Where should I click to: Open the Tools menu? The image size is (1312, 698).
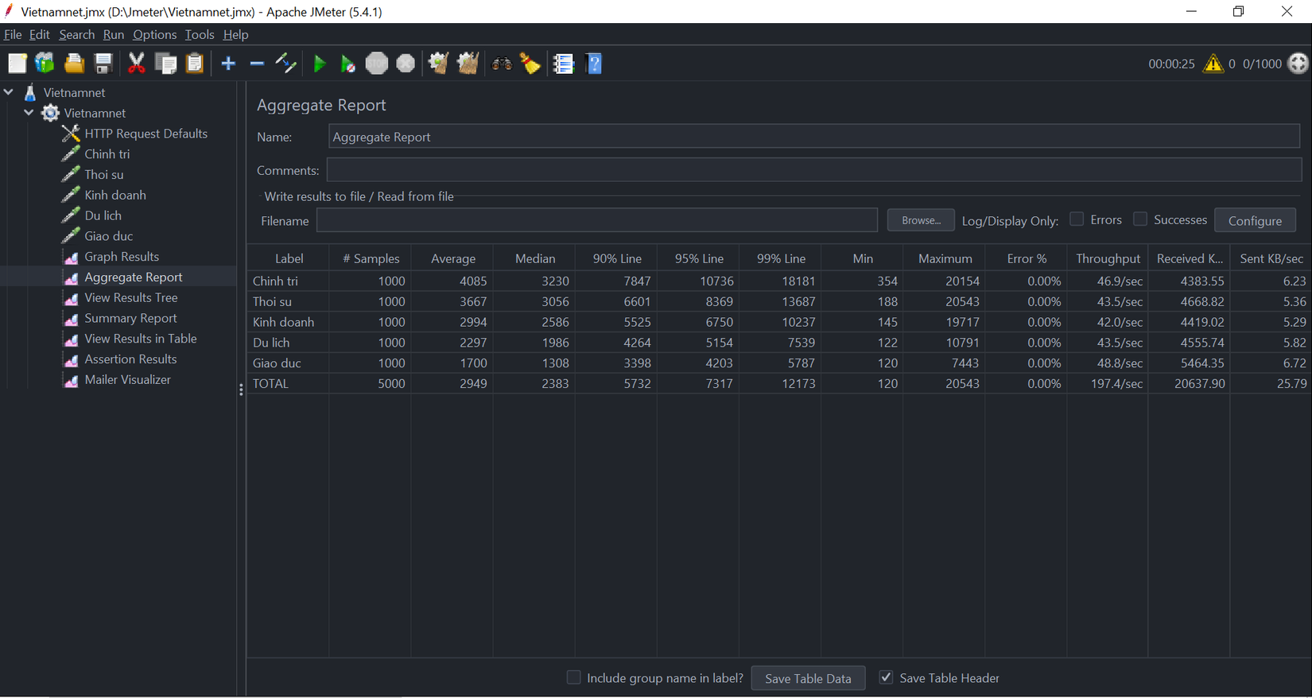click(x=200, y=35)
